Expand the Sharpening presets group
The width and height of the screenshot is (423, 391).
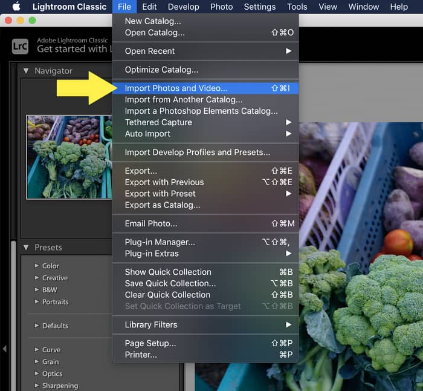[x=37, y=386]
